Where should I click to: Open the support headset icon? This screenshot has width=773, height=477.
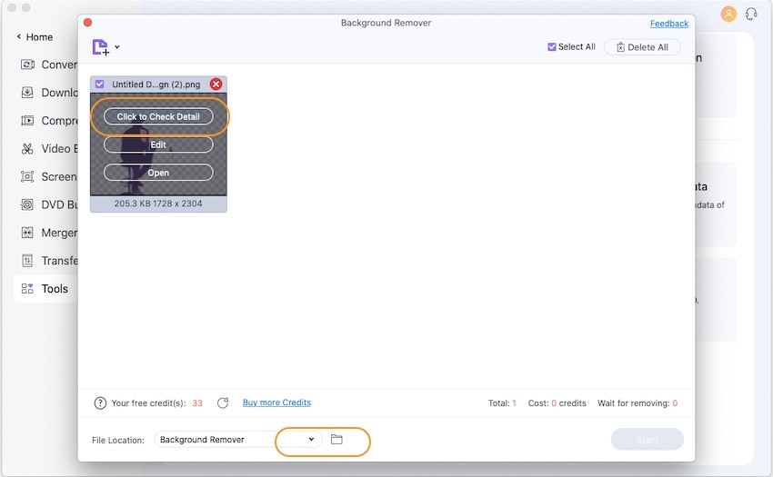tap(751, 14)
